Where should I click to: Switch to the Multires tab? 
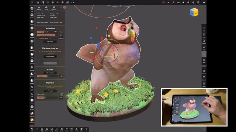39,8
